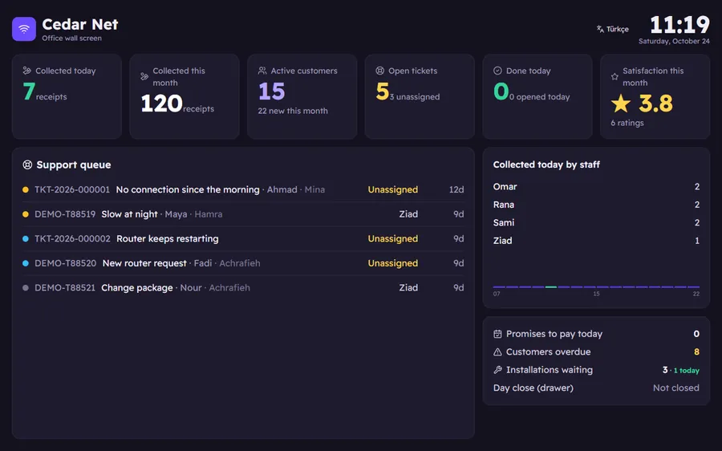The width and height of the screenshot is (722, 451).
Task: Click the Cedar Net wifi logo icon
Action: [x=24, y=29]
